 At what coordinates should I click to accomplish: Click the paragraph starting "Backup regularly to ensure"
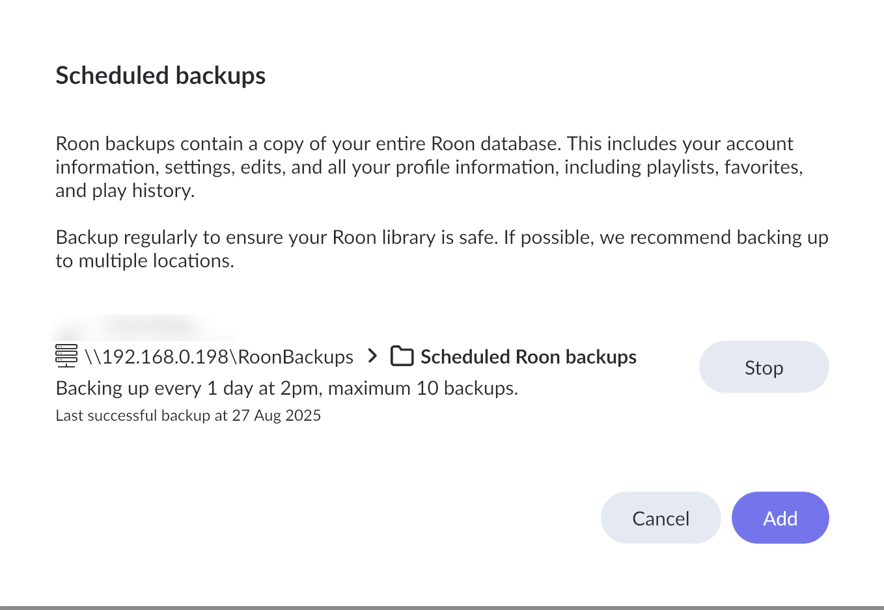[441, 248]
